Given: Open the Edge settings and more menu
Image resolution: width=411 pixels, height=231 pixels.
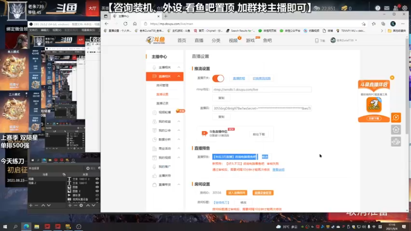Looking at the screenshot, I should click(403, 24).
